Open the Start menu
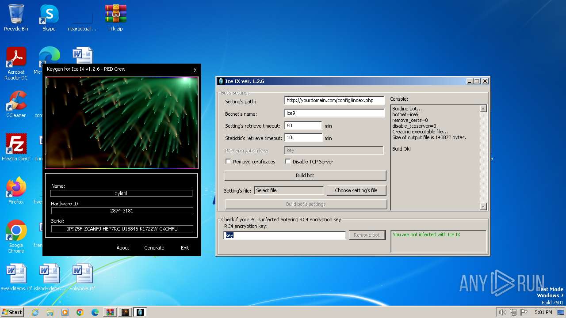 click(12, 312)
